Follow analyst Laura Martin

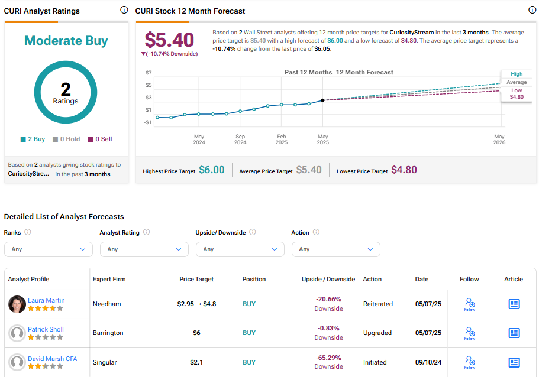[470, 304]
